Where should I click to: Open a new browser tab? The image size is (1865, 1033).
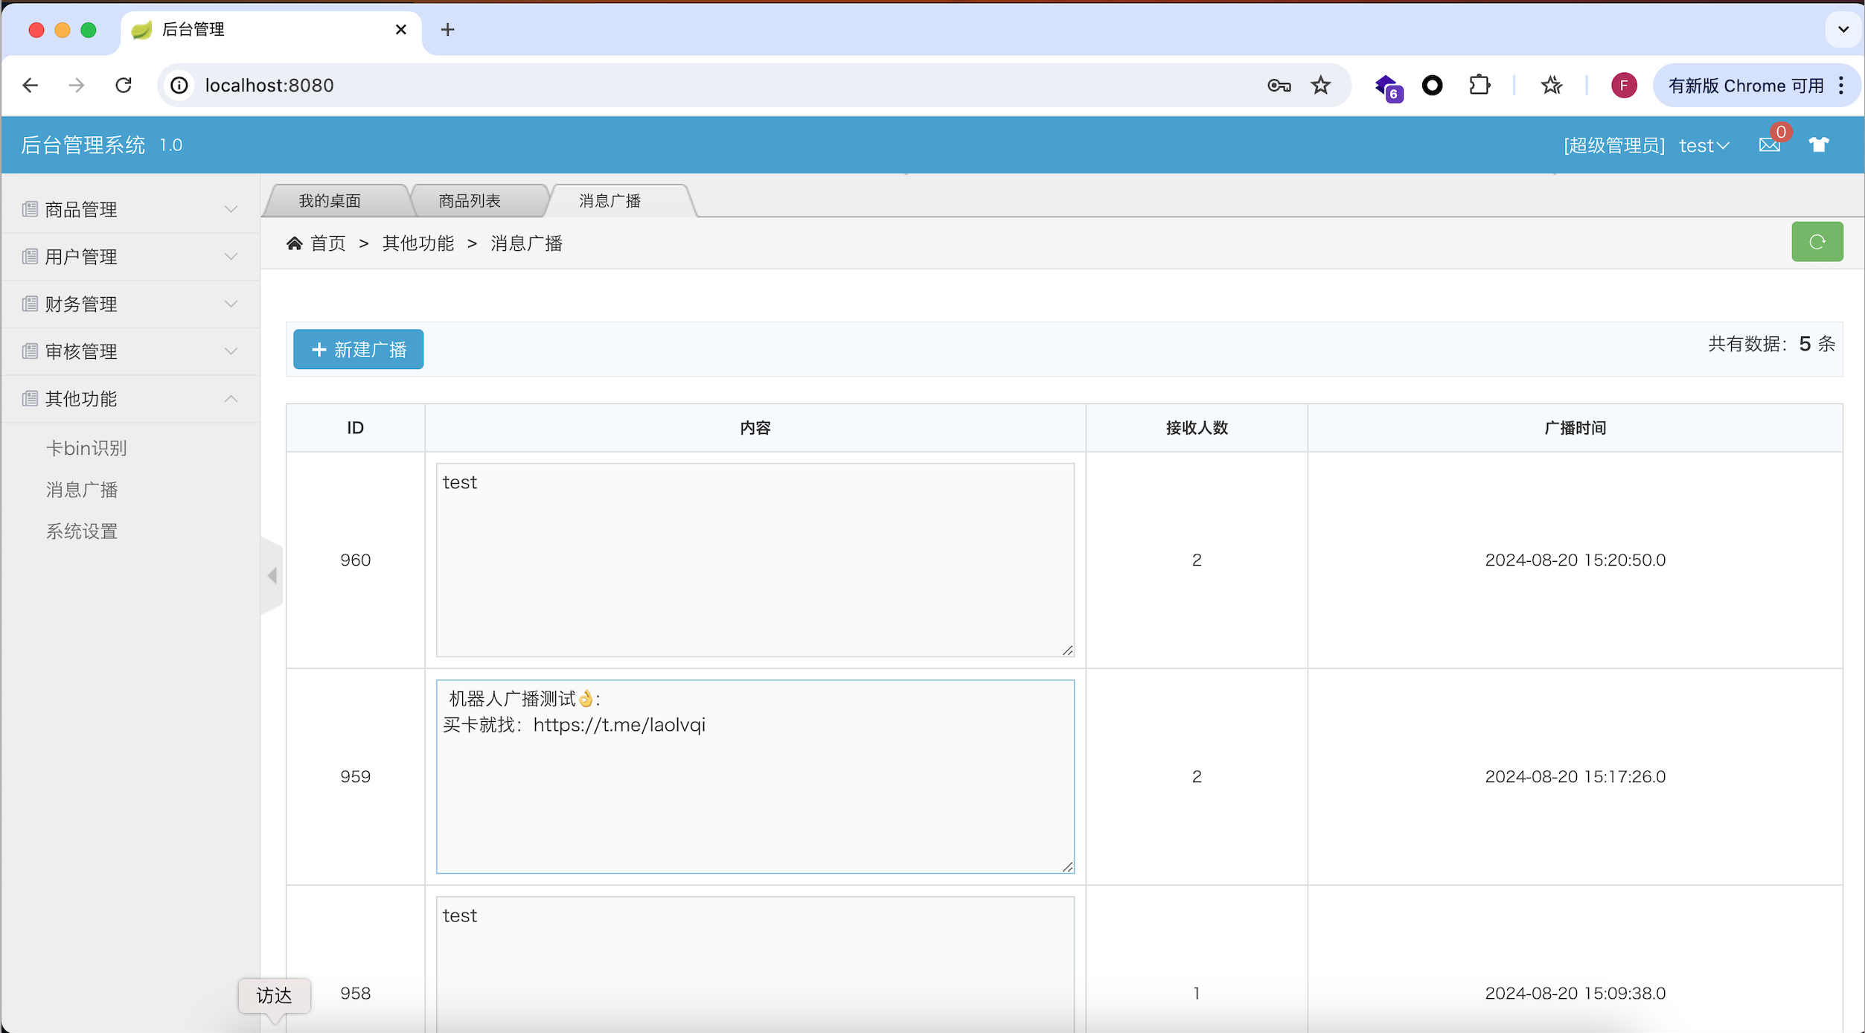click(447, 30)
